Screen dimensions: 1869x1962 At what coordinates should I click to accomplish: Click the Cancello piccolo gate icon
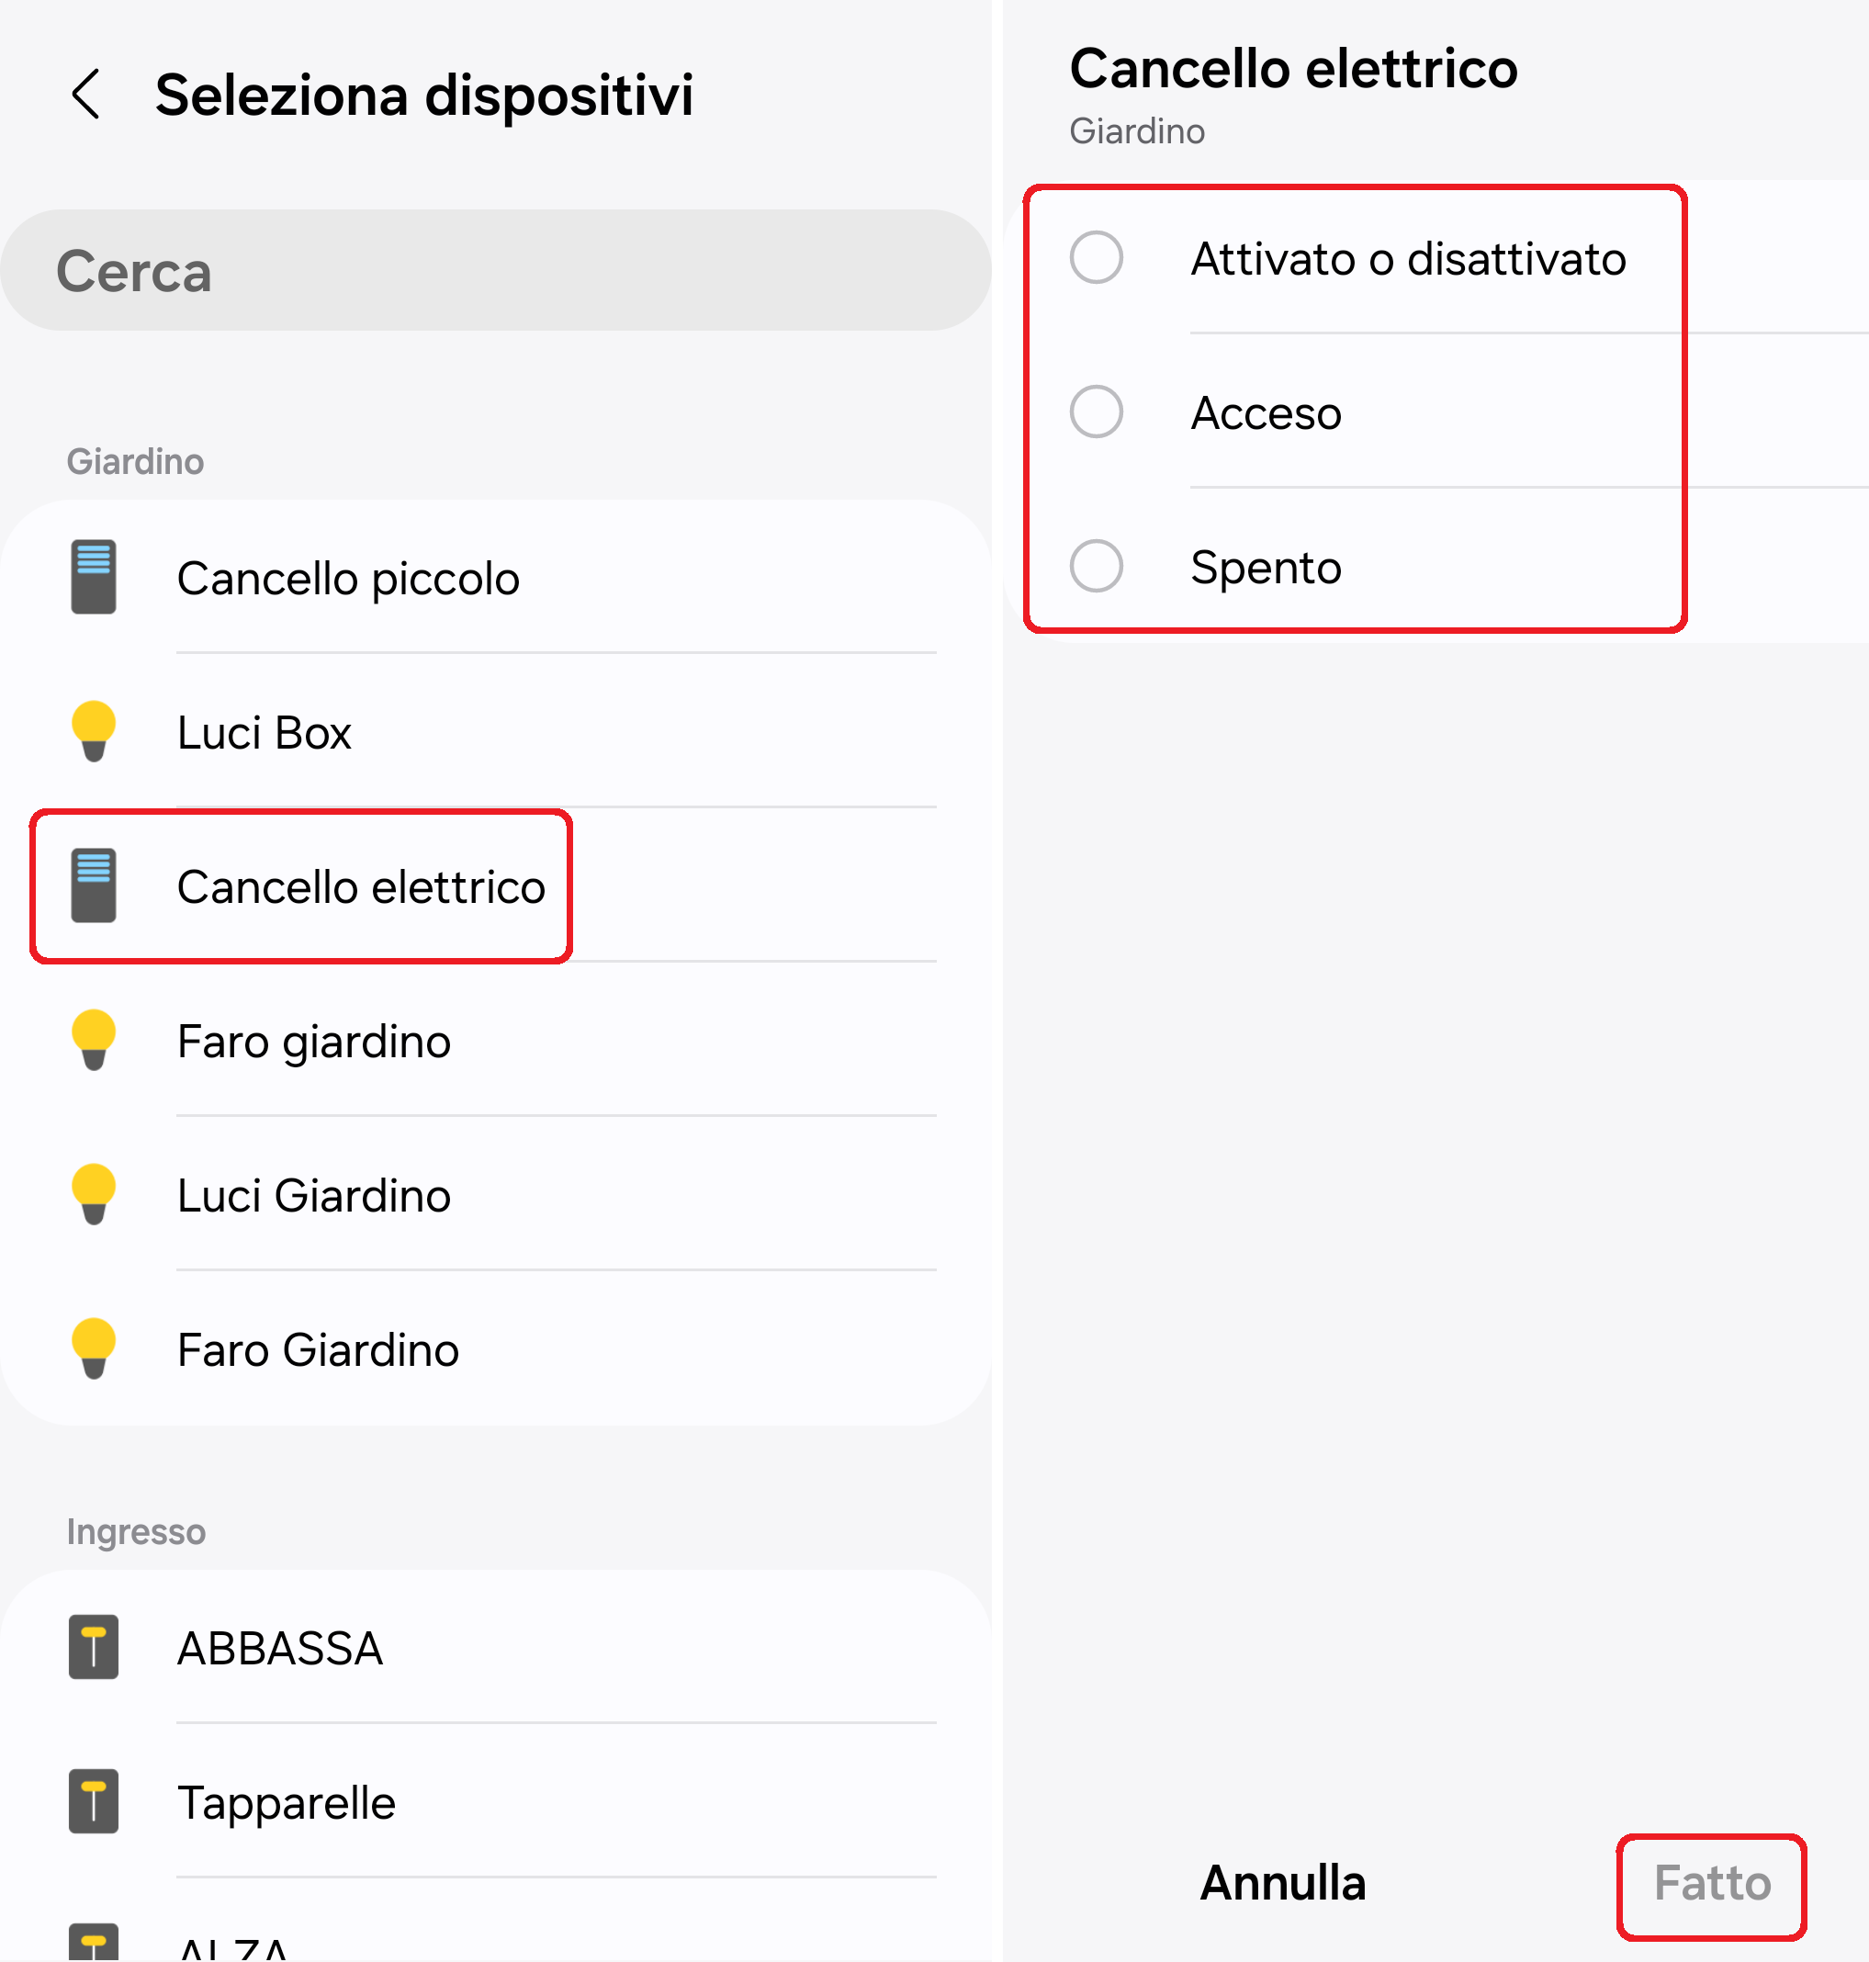(94, 578)
